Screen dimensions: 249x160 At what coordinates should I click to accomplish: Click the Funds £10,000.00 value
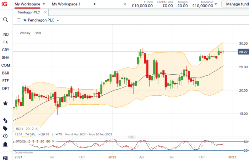142,6
